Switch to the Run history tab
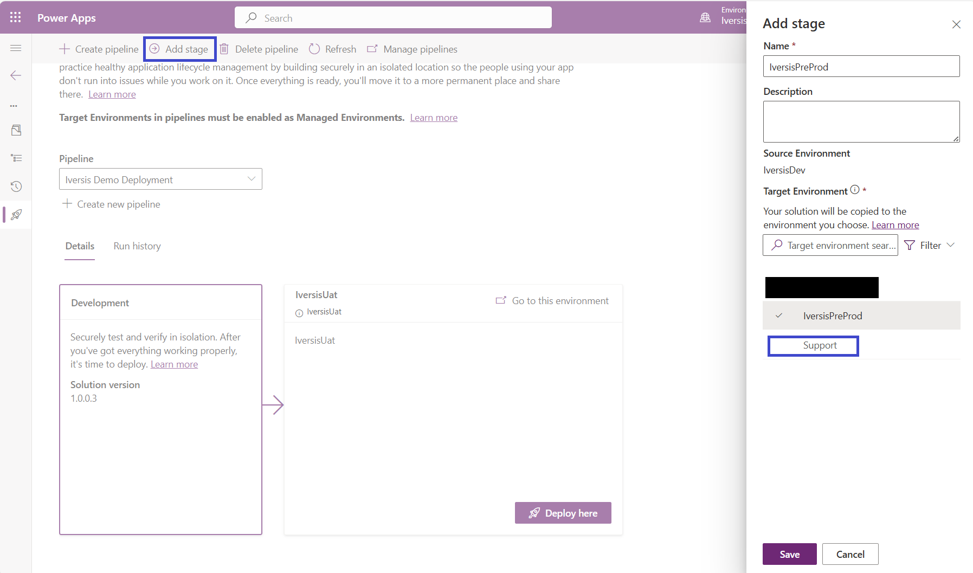 (x=137, y=246)
